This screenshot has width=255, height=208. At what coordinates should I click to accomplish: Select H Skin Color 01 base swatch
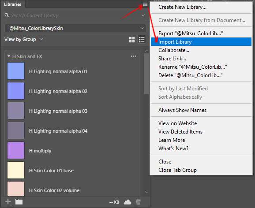(16, 170)
